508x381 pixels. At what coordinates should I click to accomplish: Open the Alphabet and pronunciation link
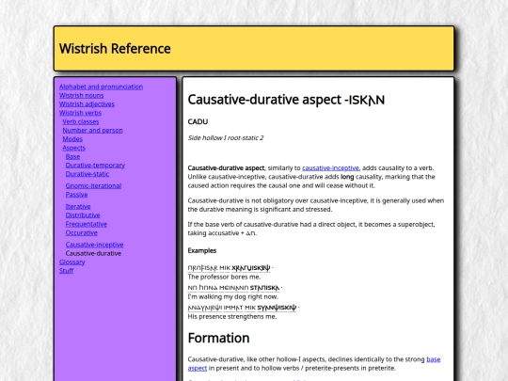click(101, 87)
